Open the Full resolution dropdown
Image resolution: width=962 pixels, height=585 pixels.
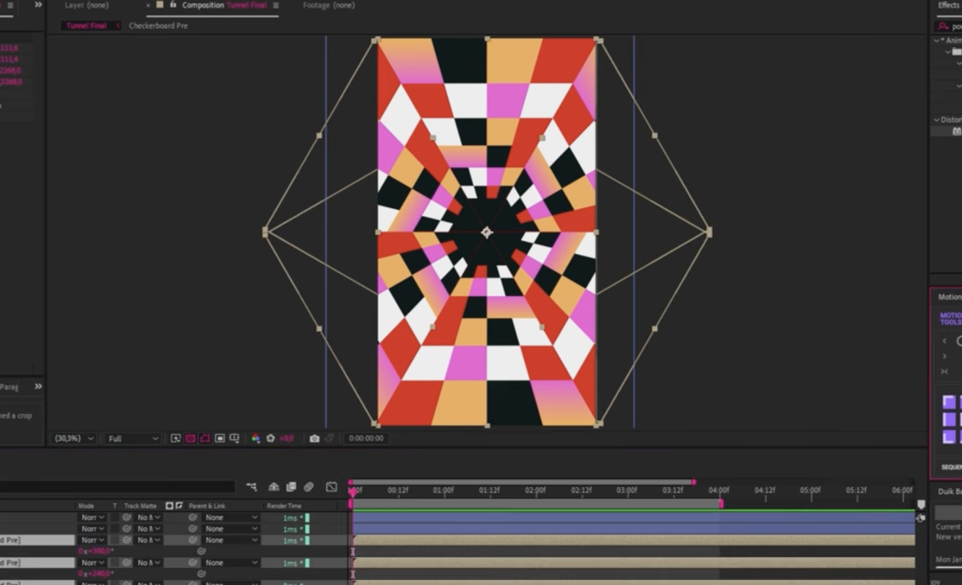tap(133, 438)
